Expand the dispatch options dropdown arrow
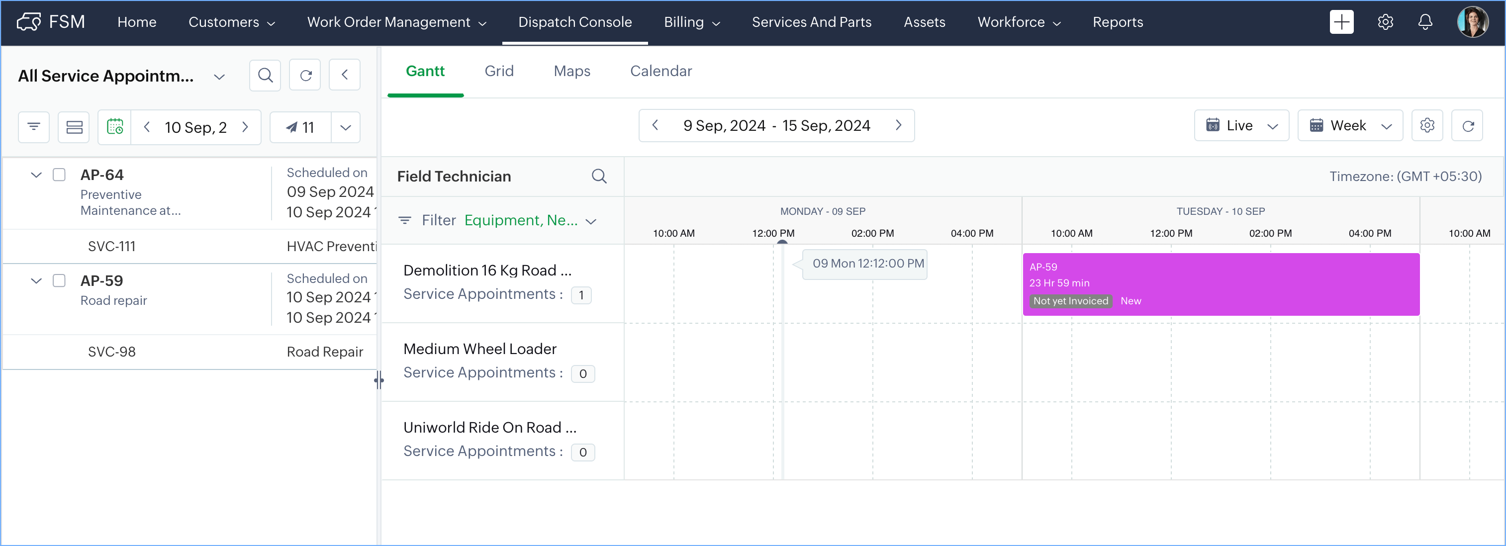The width and height of the screenshot is (1506, 546). [x=346, y=127]
